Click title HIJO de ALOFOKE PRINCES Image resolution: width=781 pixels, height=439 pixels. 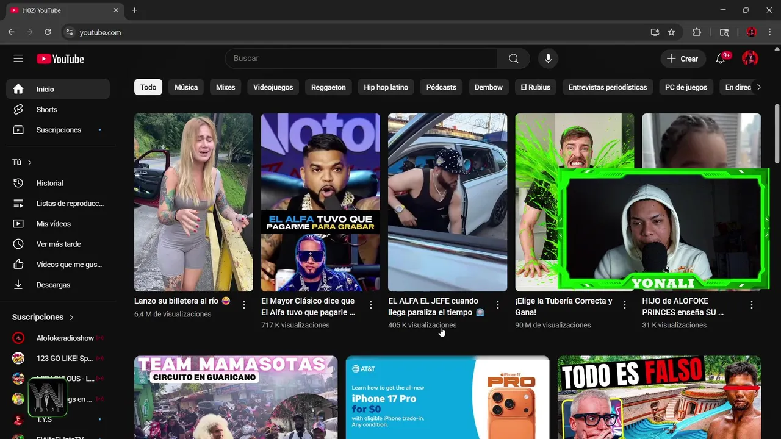tap(683, 307)
